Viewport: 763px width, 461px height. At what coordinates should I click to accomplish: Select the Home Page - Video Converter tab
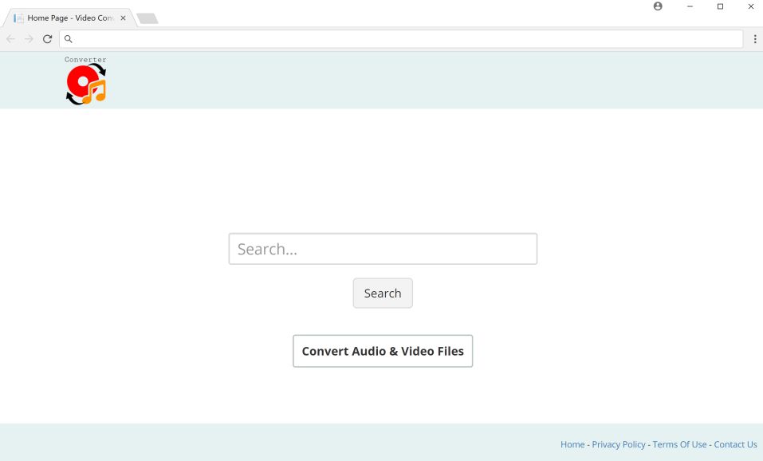pyautogui.click(x=68, y=17)
